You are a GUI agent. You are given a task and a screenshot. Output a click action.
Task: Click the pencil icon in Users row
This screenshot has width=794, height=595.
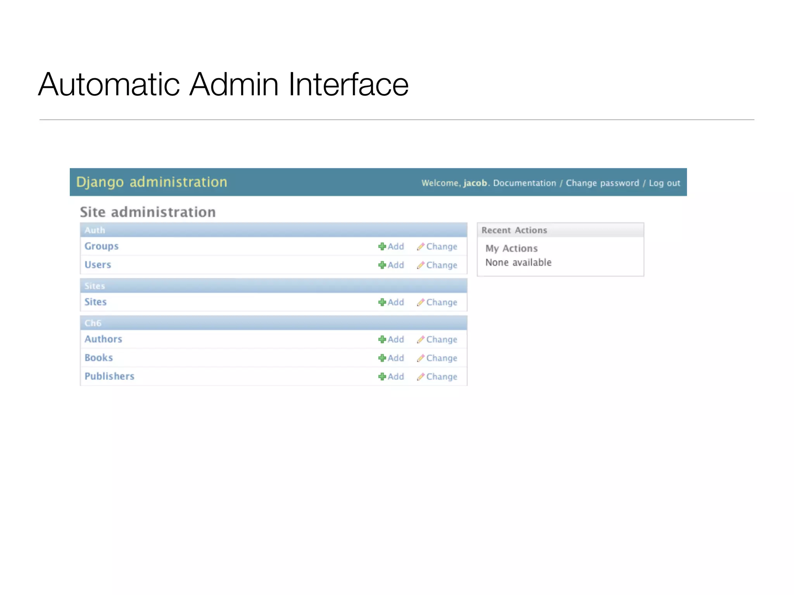(x=420, y=265)
